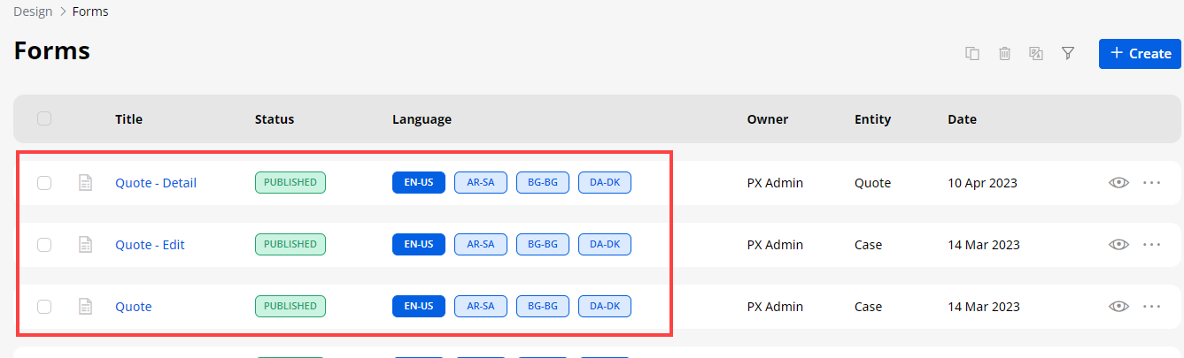Go to Design in the breadcrumb
1184x358 pixels.
coord(33,12)
